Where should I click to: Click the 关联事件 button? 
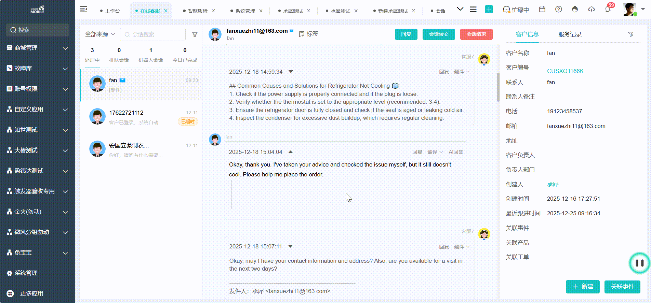[622, 287]
